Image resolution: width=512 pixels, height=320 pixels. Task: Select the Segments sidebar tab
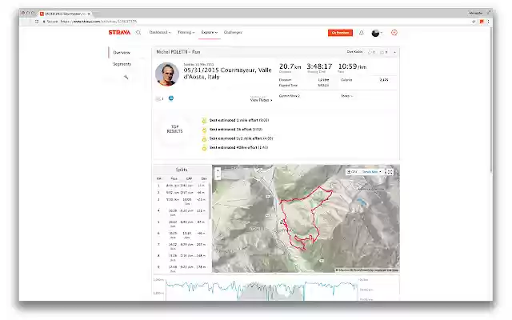[122, 64]
